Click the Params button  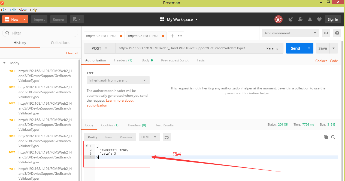click(x=272, y=48)
